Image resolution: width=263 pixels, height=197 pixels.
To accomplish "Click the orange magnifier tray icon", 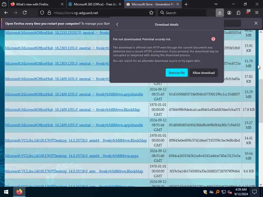I will click(217, 192).
